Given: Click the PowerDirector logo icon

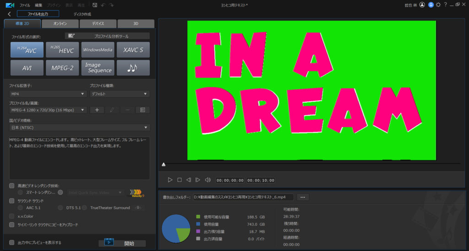Looking at the screenshot, I should (10, 5).
